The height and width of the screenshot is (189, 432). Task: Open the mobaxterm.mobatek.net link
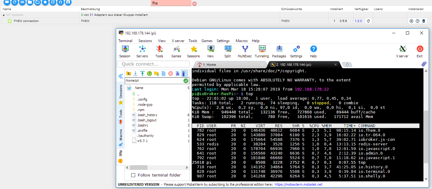click(x=298, y=184)
